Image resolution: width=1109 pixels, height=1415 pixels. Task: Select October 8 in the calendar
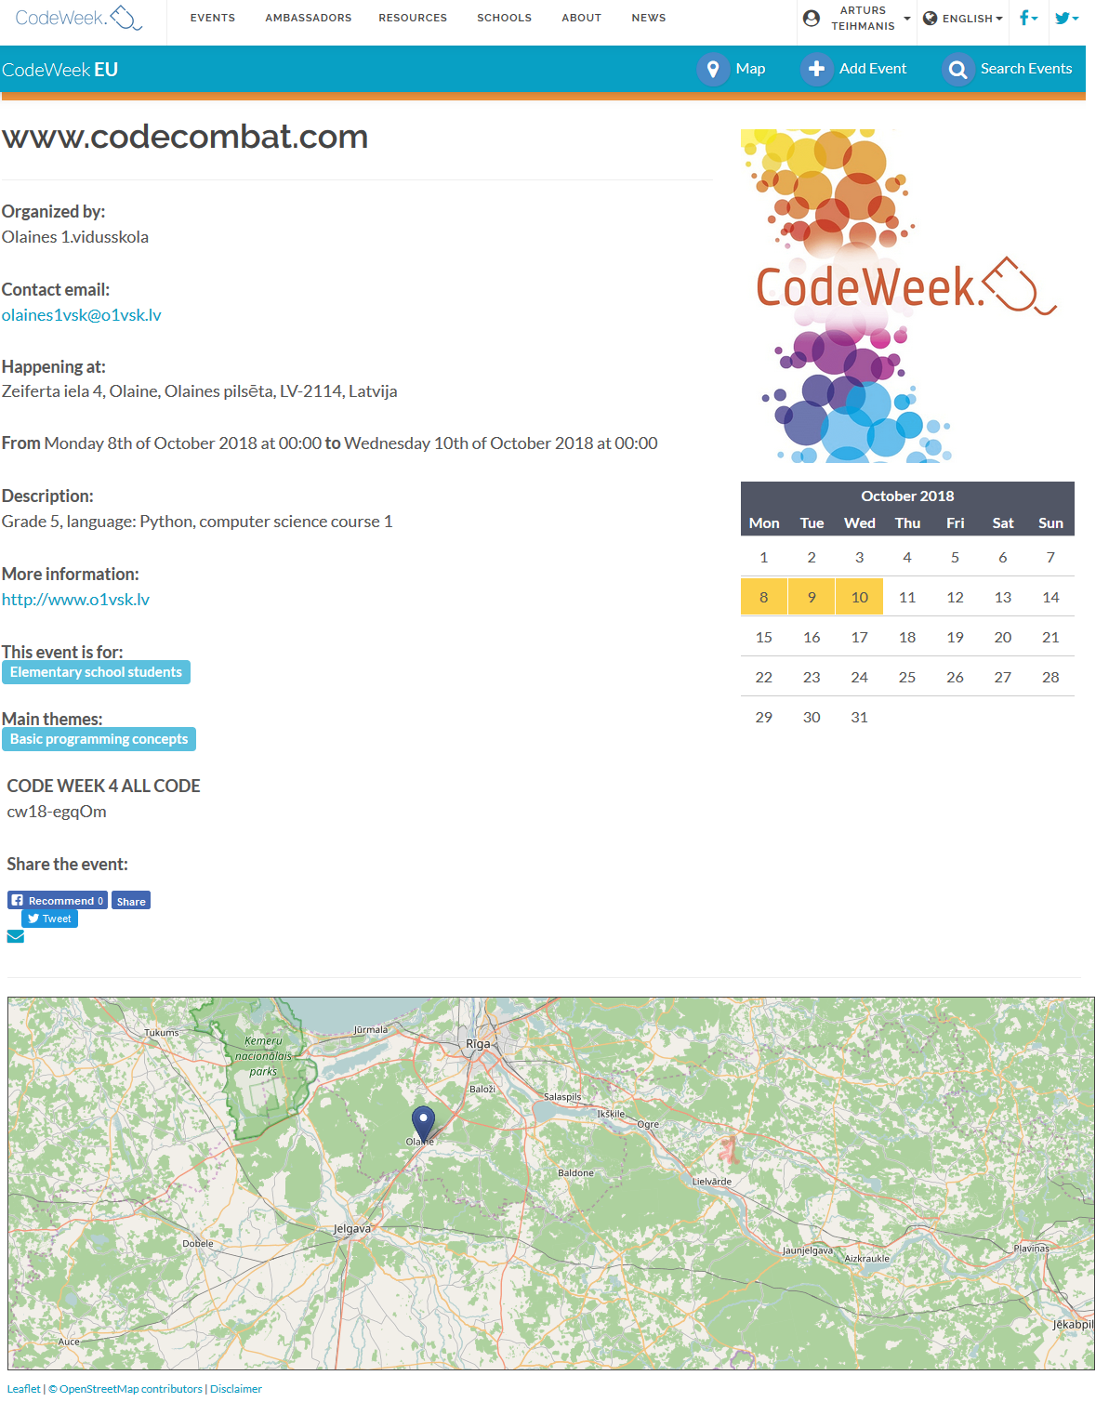click(764, 597)
